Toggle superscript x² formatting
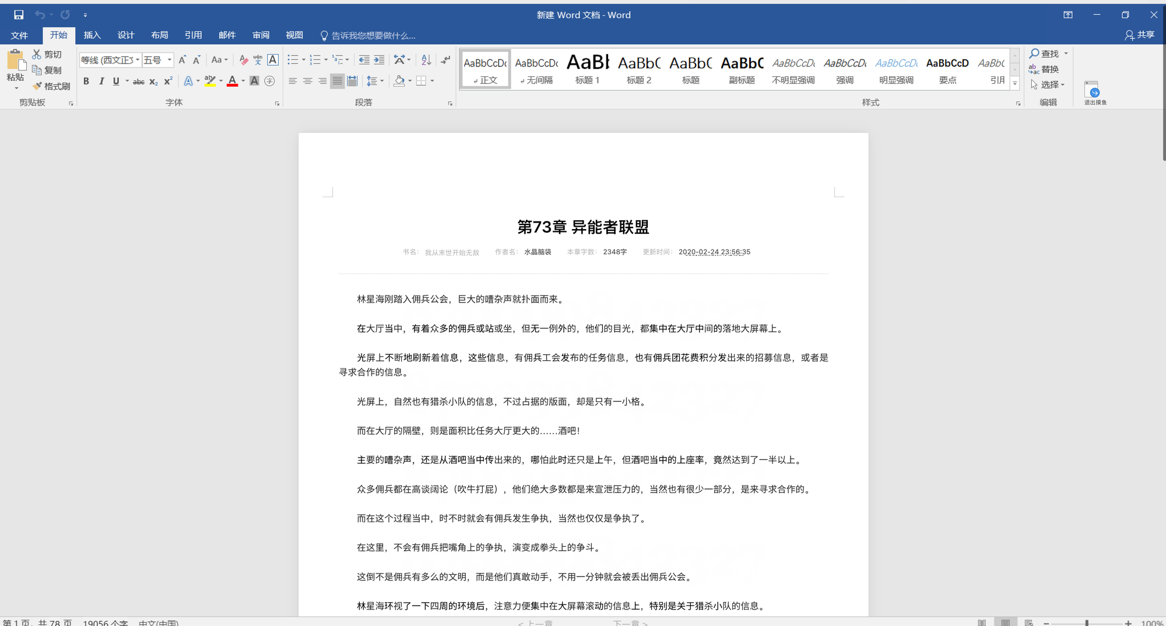The image size is (1166, 626). [168, 81]
